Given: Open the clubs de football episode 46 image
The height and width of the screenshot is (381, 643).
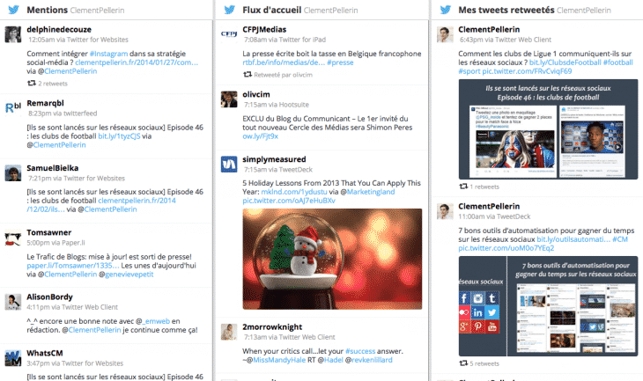Looking at the screenshot, I should 547,130.
